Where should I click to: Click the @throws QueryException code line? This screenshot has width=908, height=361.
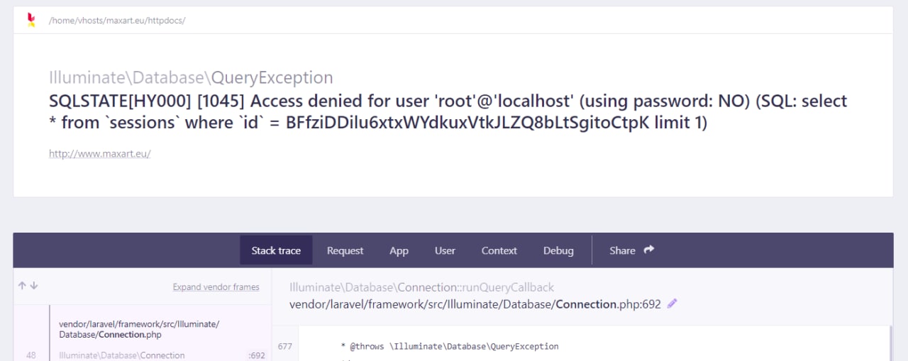(x=450, y=347)
